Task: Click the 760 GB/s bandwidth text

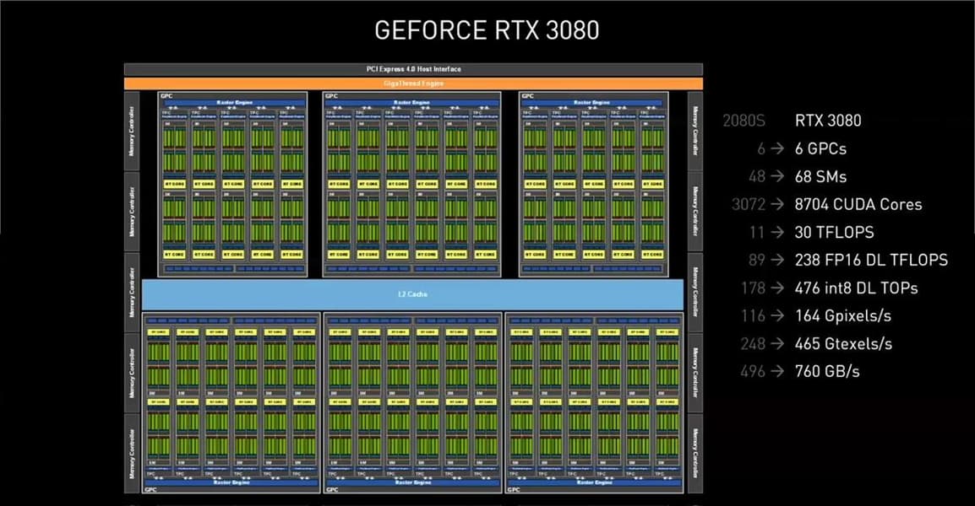Action: pyautogui.click(x=827, y=371)
